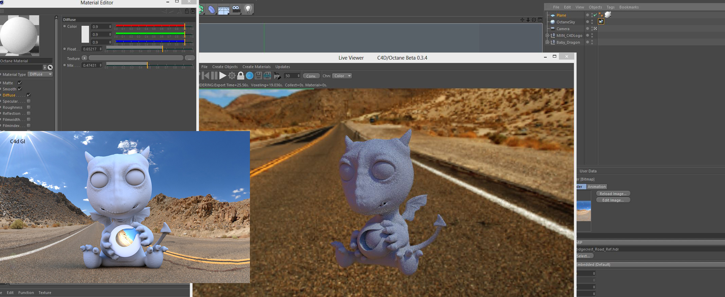
Task: Enable the Filmwidth channel checkbox
Action: pos(29,119)
